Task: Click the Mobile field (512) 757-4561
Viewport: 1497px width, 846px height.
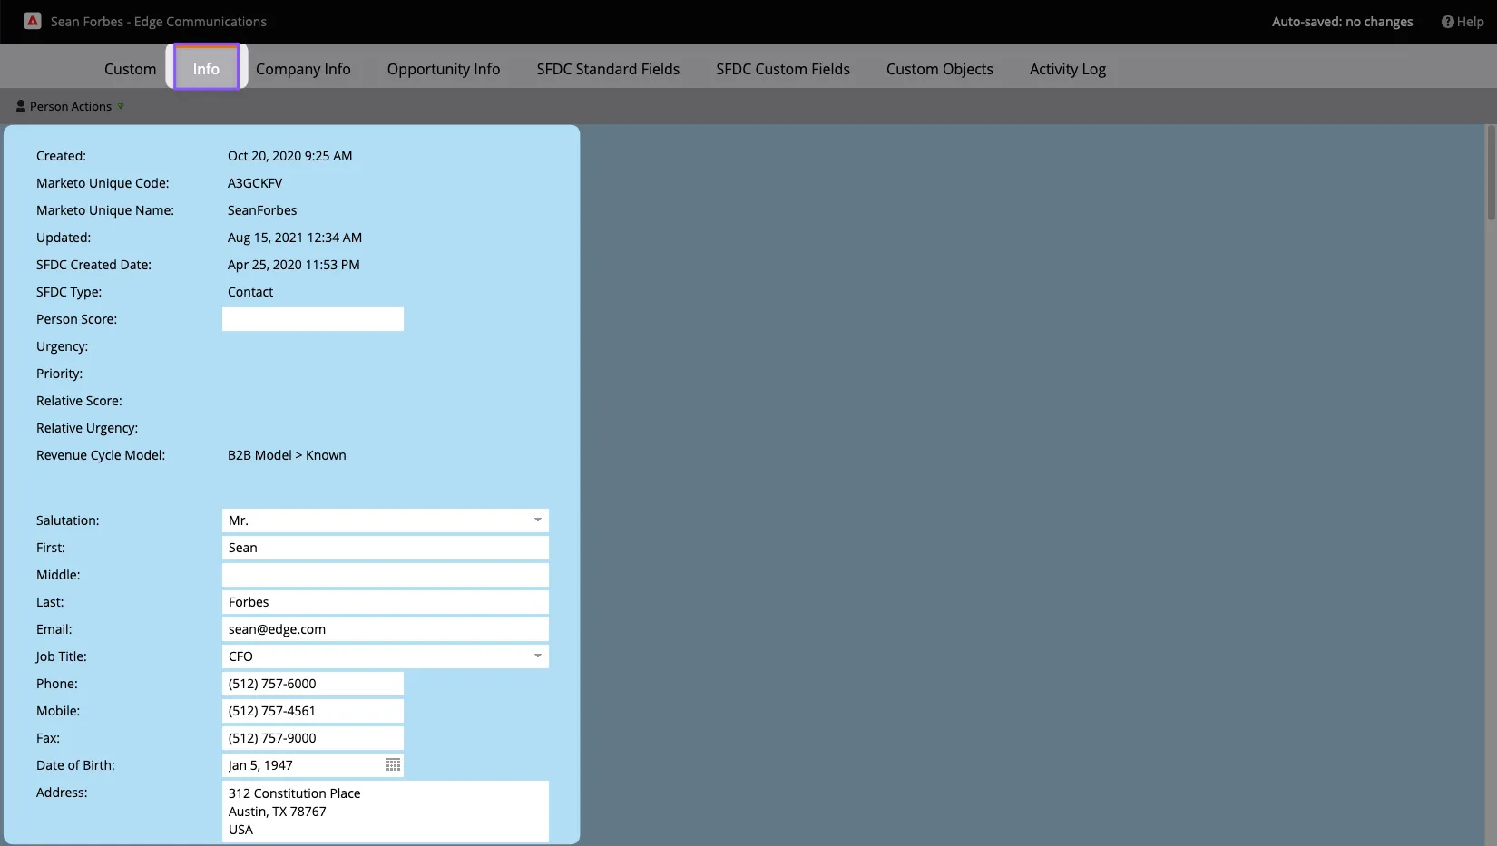Action: click(313, 711)
